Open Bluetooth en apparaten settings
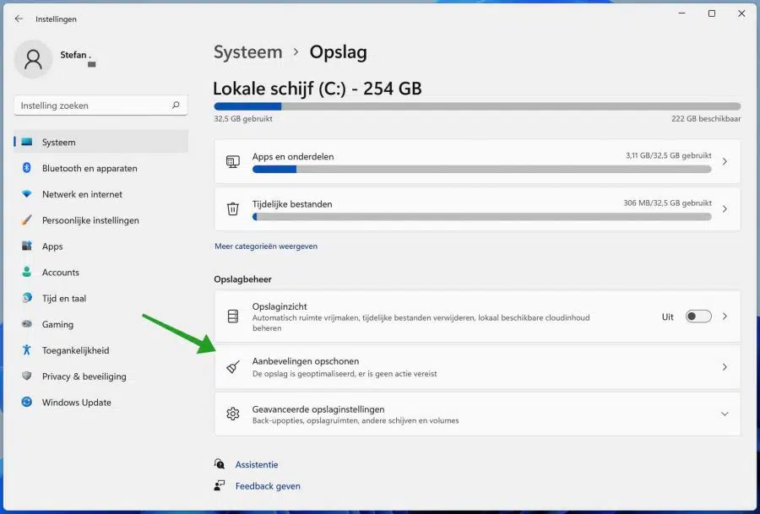760x514 pixels. pyautogui.click(x=100, y=168)
